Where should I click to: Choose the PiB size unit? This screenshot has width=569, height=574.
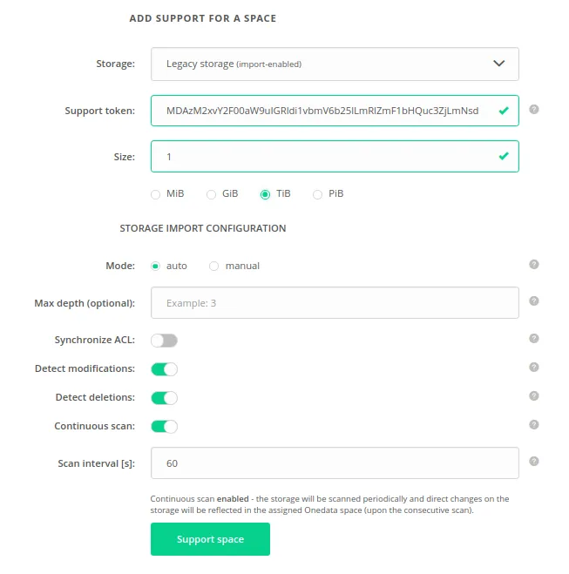point(318,194)
